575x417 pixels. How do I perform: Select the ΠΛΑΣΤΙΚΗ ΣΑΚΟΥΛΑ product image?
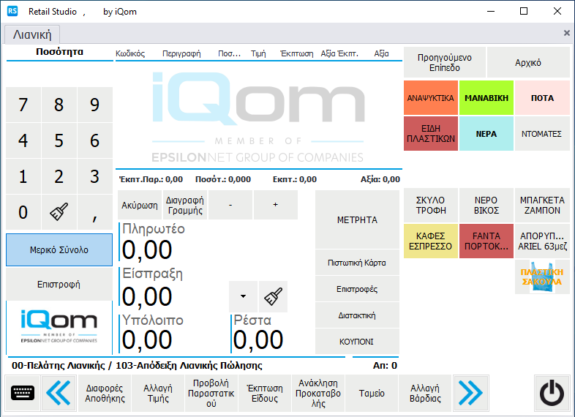(541, 277)
